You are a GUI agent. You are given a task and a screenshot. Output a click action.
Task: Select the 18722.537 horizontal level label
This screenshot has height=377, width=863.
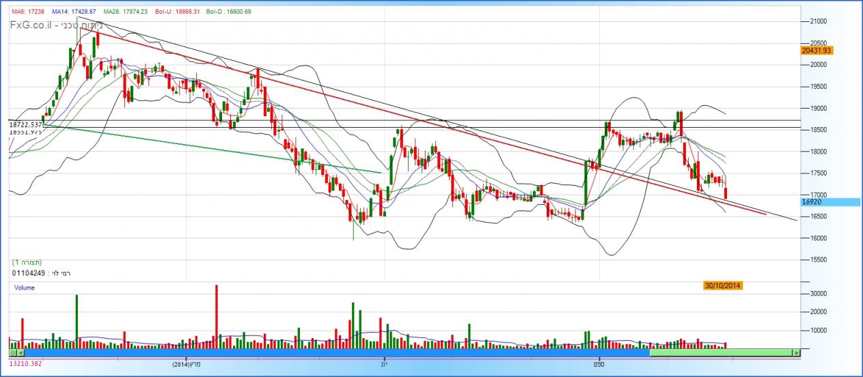point(26,125)
